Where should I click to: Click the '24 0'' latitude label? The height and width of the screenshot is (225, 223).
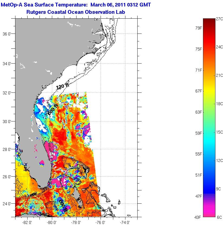(x=7, y=204)
